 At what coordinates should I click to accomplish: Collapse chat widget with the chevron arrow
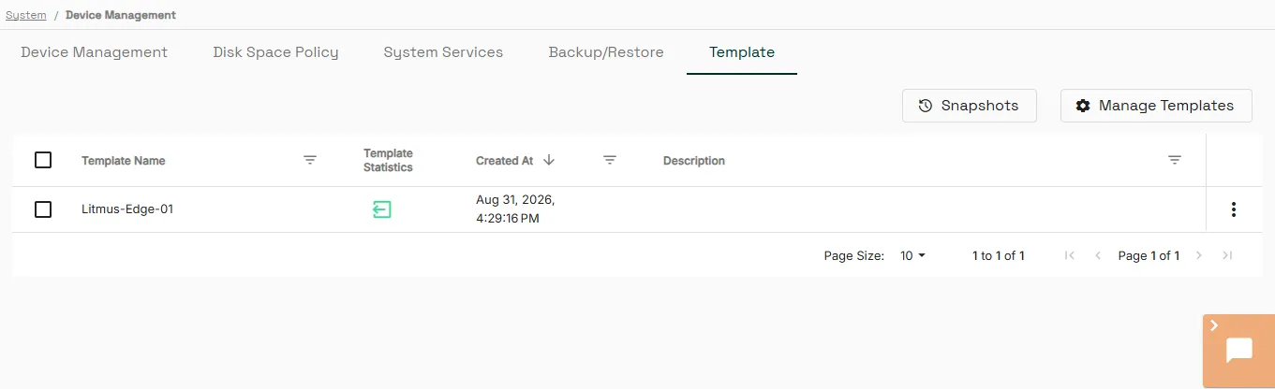click(1214, 325)
